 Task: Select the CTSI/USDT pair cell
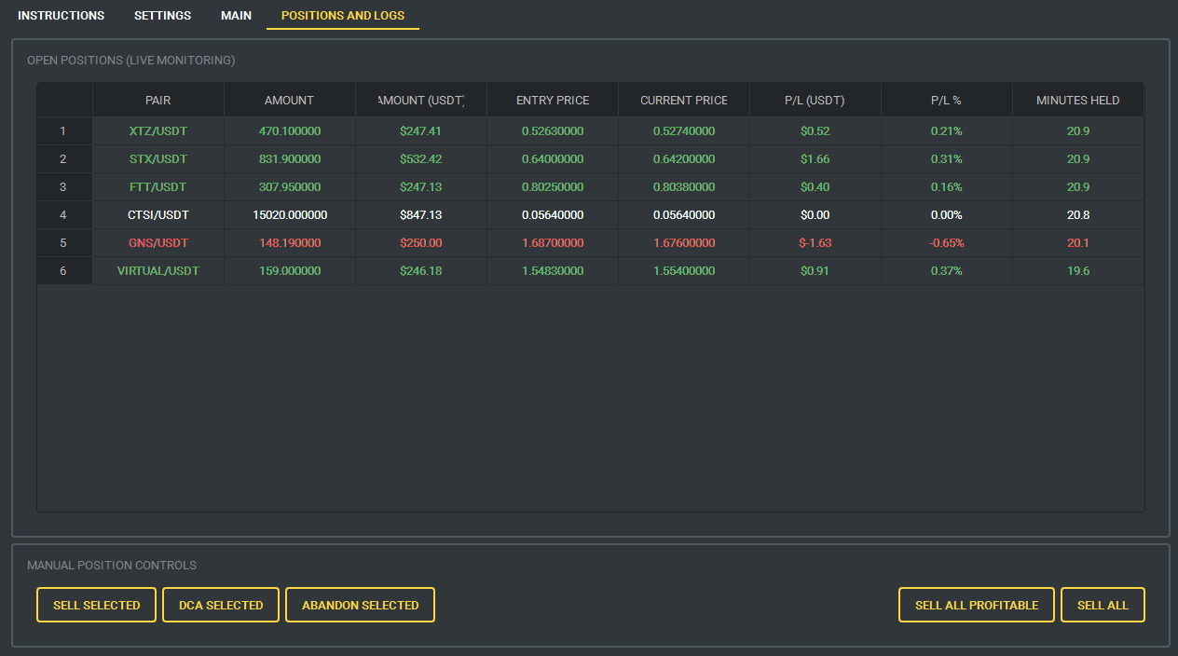point(158,215)
